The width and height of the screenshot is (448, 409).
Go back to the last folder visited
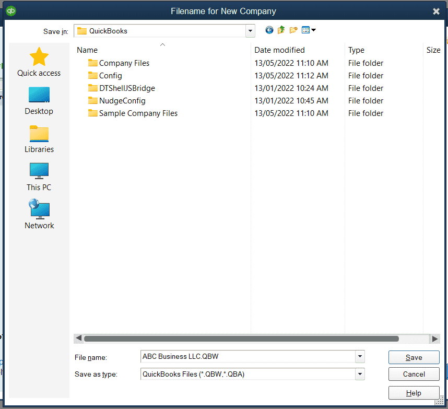(269, 30)
